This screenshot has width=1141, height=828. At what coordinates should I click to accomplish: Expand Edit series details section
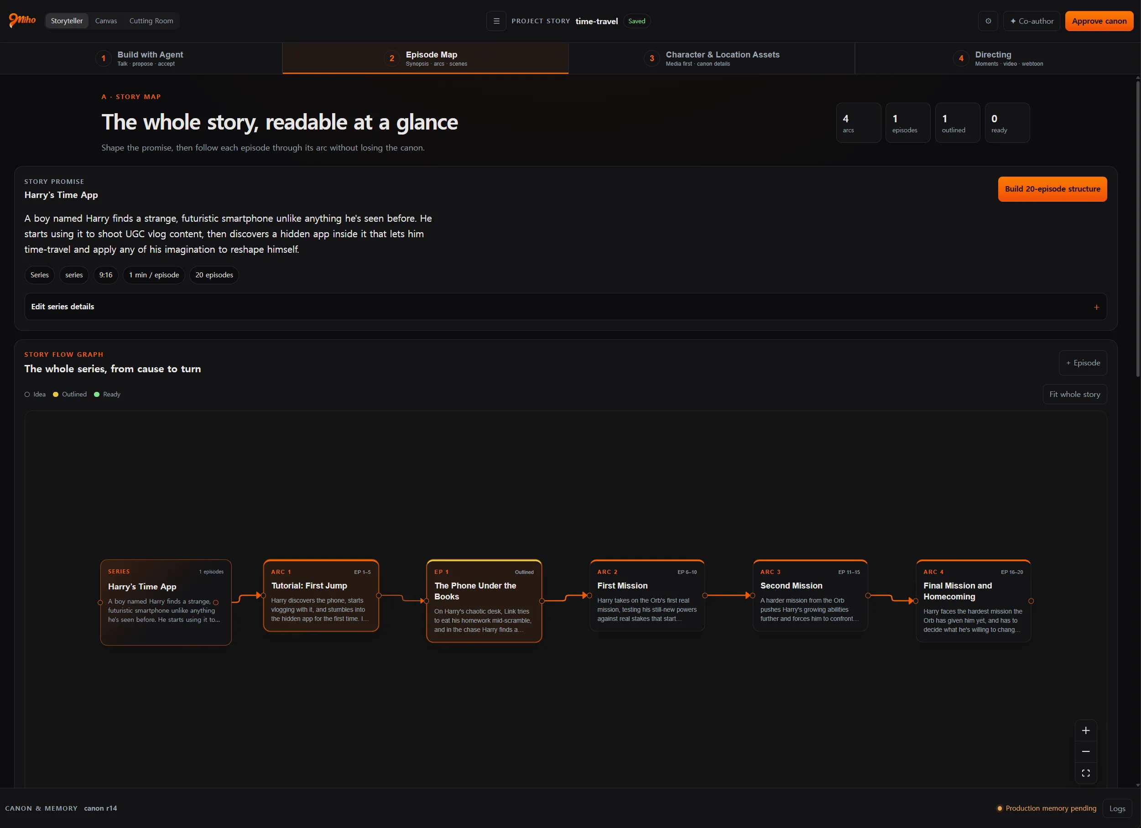click(565, 307)
